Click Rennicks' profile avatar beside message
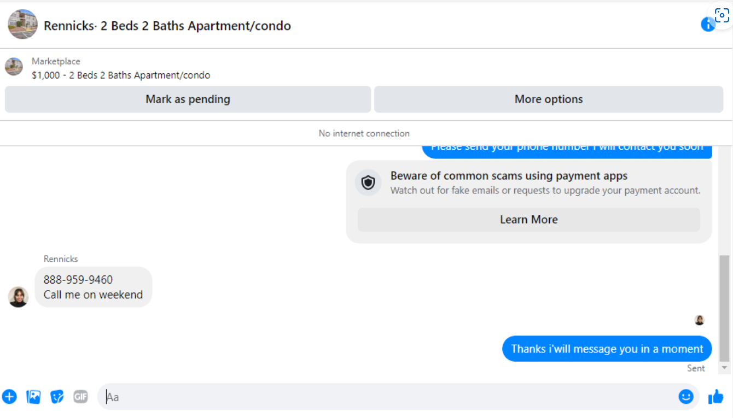This screenshot has width=733, height=418. (18, 297)
